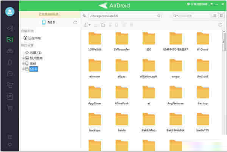The height and width of the screenshot is (152, 227).
Task: Refresh the MI 8 device connection
Action: [75, 22]
